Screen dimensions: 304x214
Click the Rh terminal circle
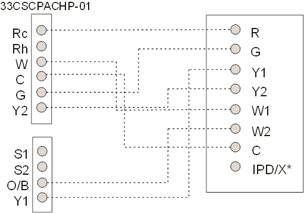click(42, 46)
